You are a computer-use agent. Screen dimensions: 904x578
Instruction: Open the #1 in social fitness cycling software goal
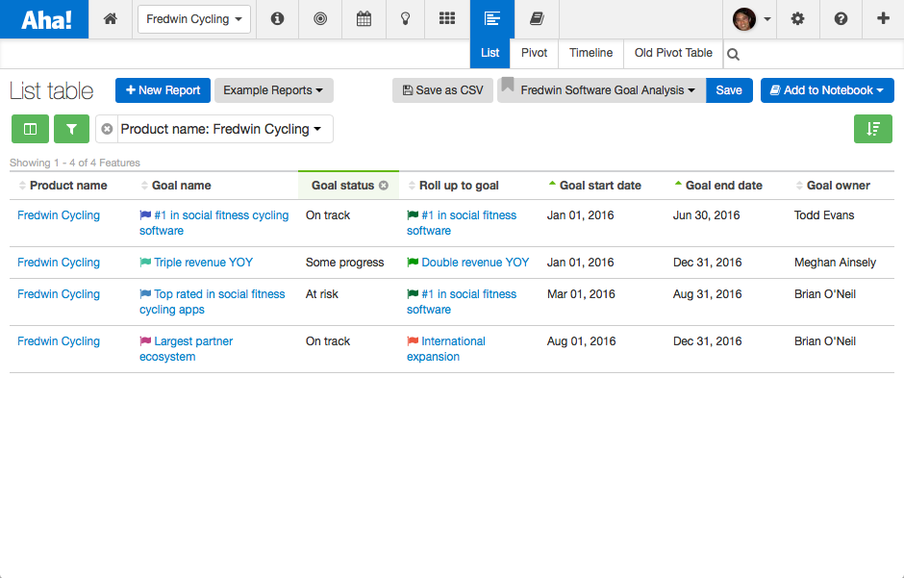point(213,222)
